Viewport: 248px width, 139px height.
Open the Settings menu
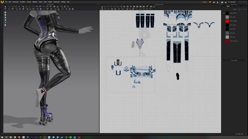[x=63, y=2]
